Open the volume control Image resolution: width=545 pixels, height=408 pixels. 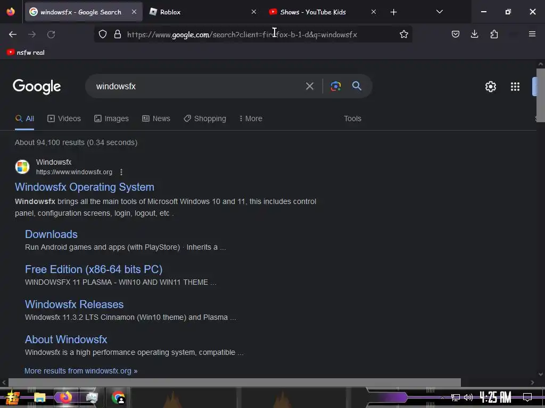click(468, 397)
